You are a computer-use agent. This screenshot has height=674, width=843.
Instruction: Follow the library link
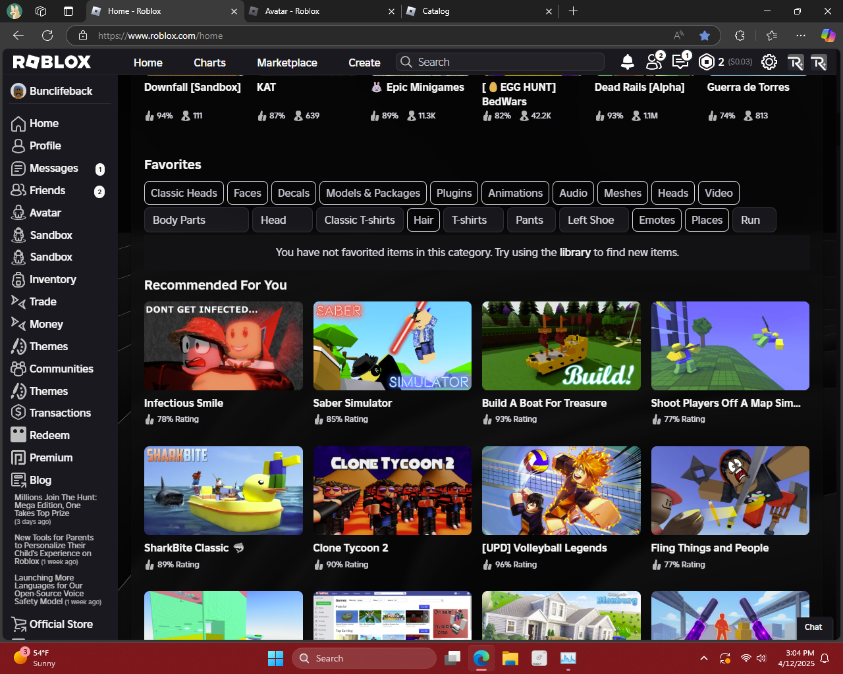coord(575,252)
